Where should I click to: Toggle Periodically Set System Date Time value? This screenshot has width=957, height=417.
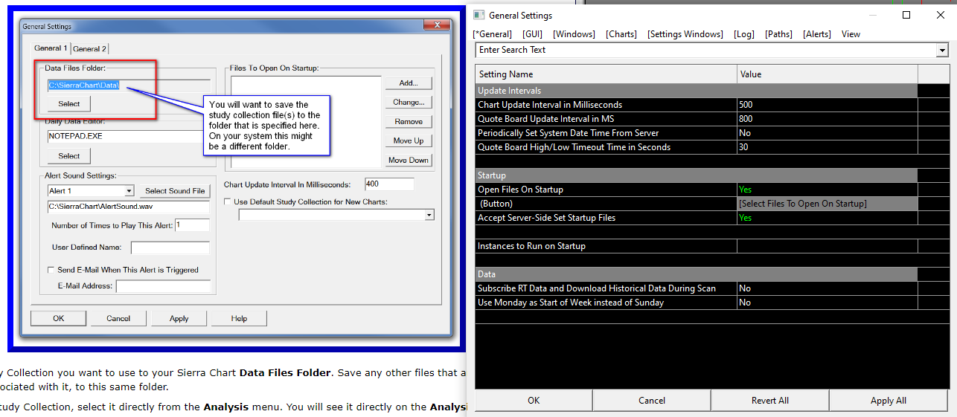(x=827, y=133)
